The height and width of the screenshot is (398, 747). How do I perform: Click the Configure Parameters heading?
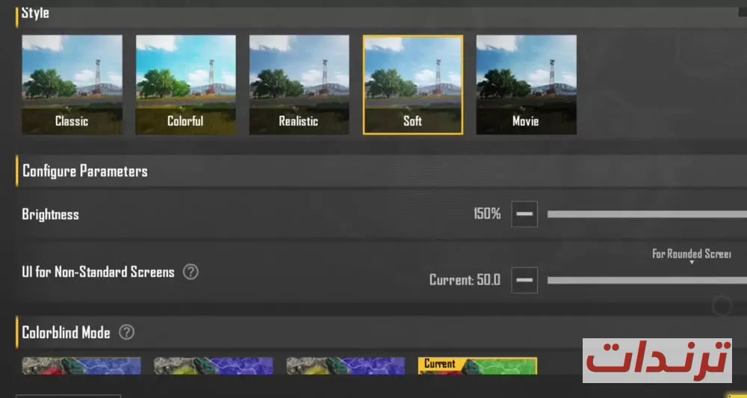coord(85,171)
